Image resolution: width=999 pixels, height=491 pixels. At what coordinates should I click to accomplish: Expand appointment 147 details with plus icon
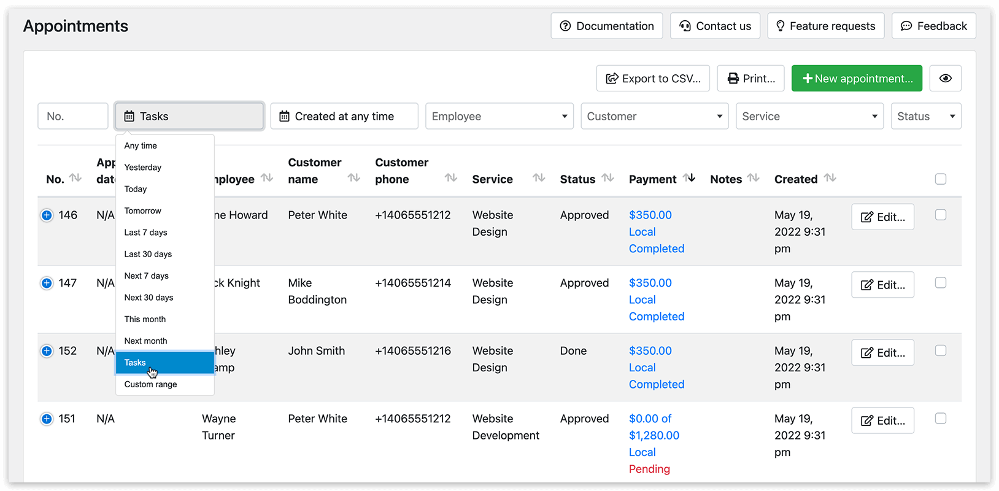(x=47, y=283)
